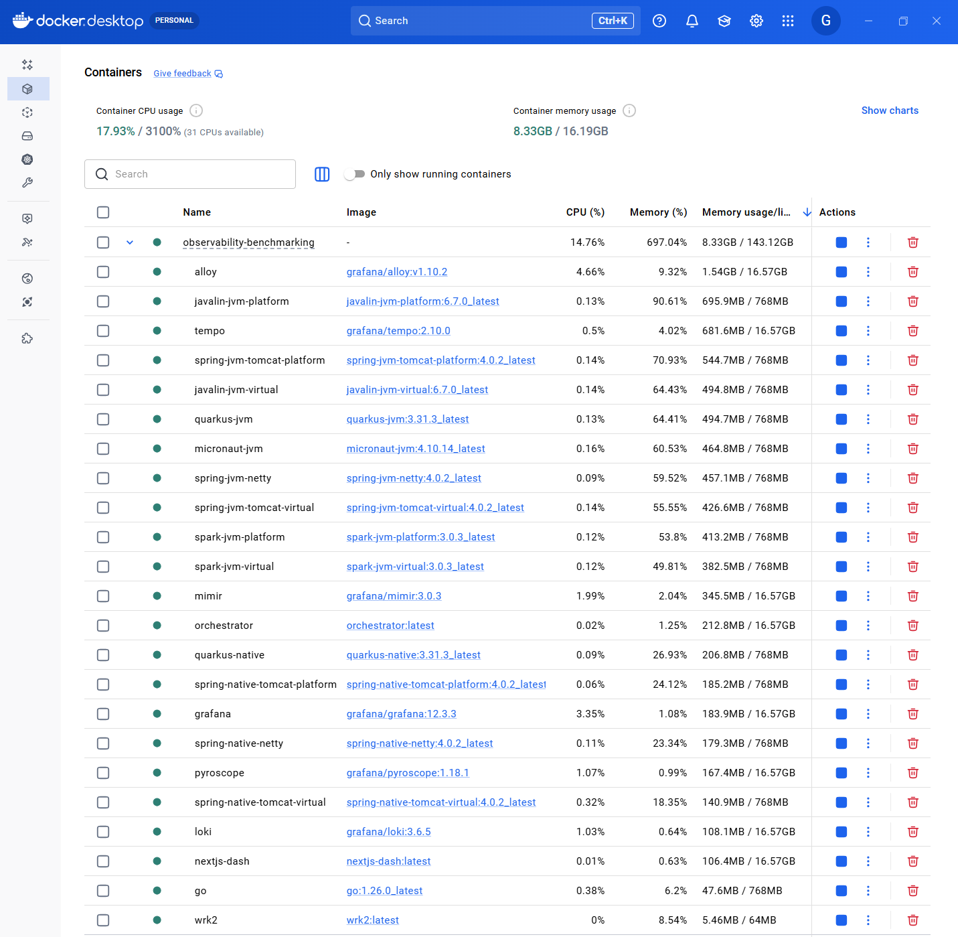Open the notifications bell
This screenshot has height=937, width=958.
point(692,21)
